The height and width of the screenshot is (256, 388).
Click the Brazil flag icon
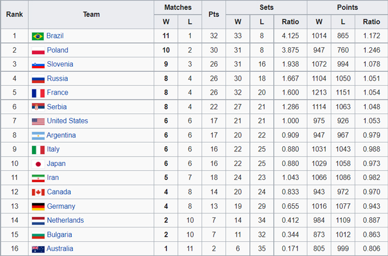pos(38,36)
